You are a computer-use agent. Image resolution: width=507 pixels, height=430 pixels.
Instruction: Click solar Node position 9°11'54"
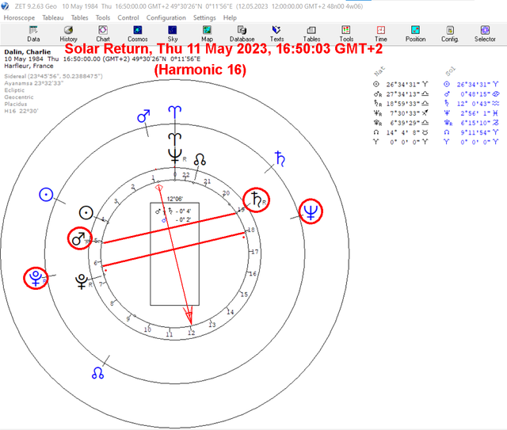(475, 132)
